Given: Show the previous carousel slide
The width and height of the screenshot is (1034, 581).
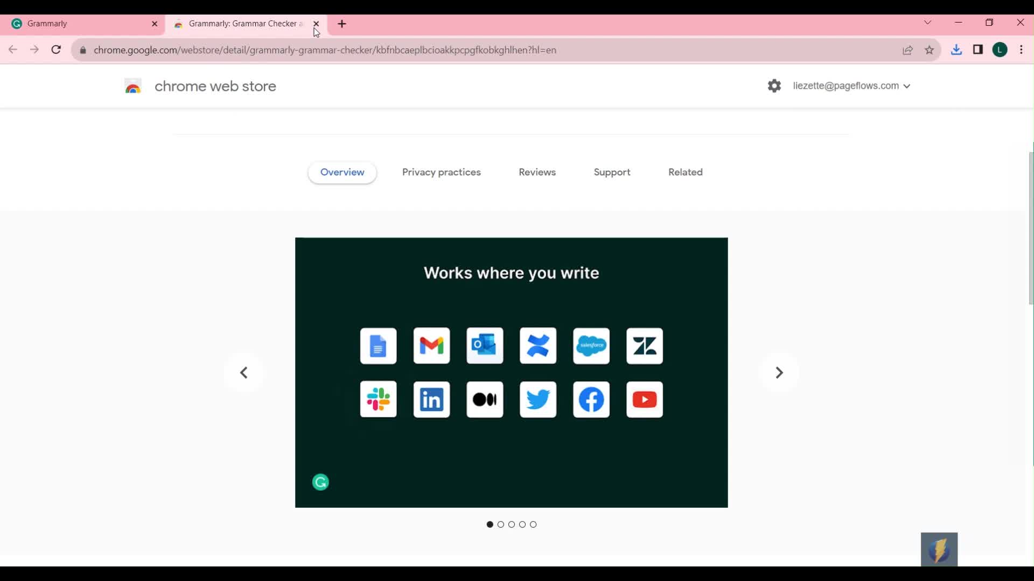Looking at the screenshot, I should (244, 372).
